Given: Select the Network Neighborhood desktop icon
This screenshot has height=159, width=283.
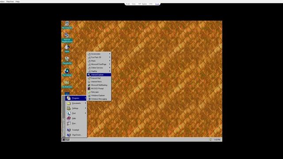Looking at the screenshot, I should click(x=67, y=37).
